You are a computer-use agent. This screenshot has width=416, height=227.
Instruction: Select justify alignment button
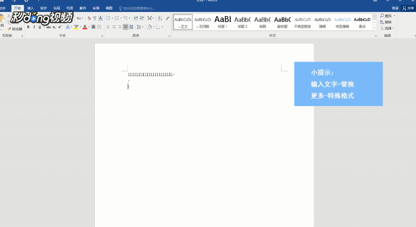125,27
